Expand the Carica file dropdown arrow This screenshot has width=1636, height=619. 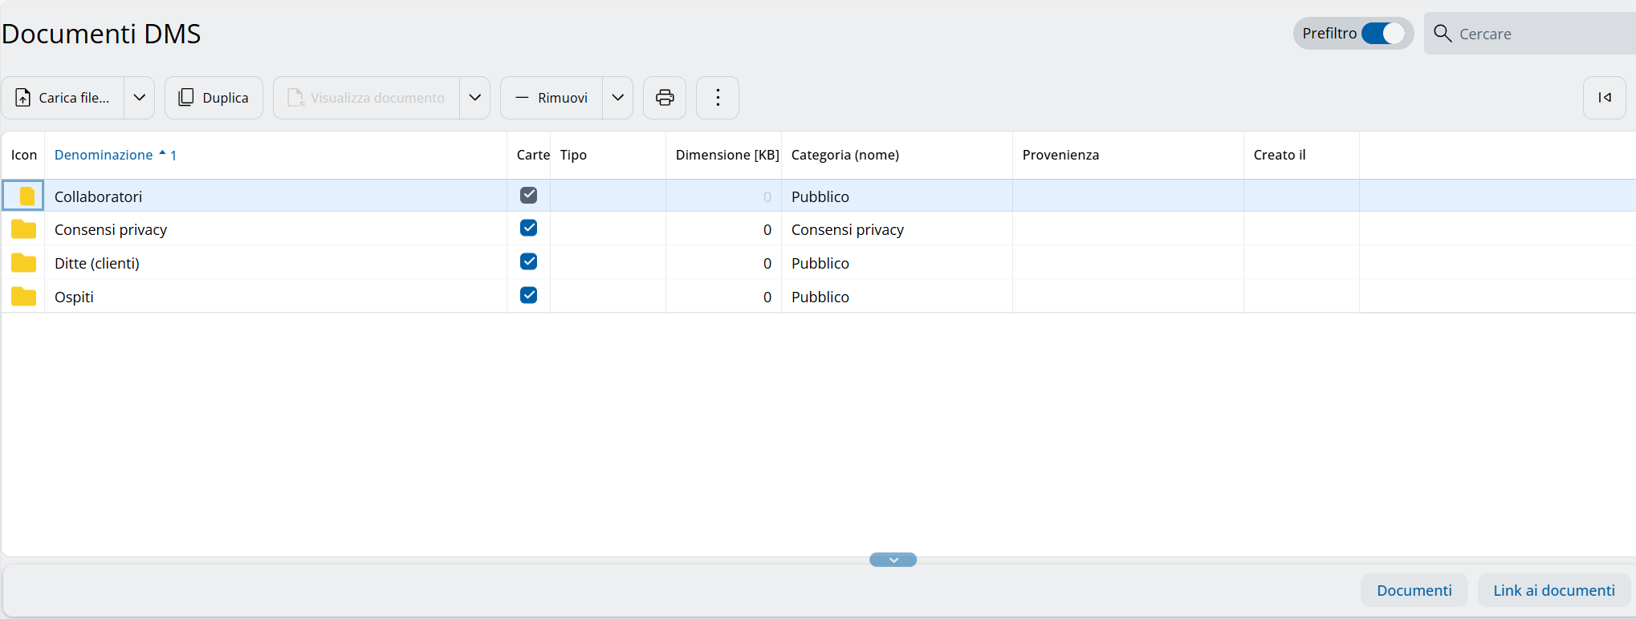tap(140, 98)
